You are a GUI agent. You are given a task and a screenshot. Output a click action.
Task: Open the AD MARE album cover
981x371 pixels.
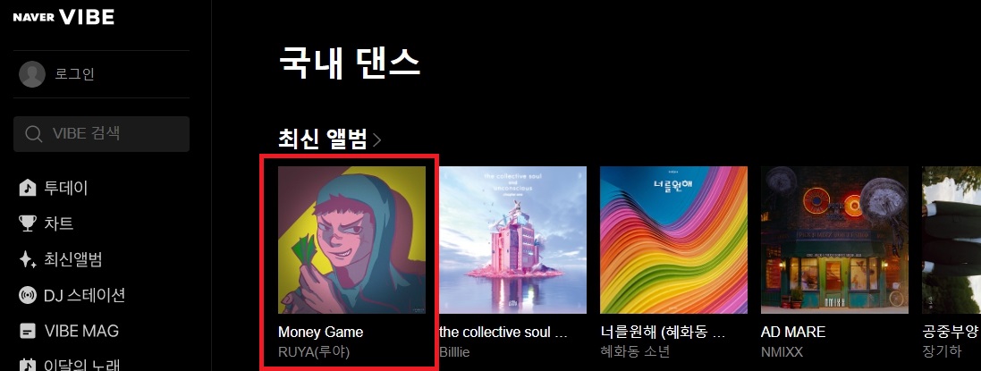[834, 240]
